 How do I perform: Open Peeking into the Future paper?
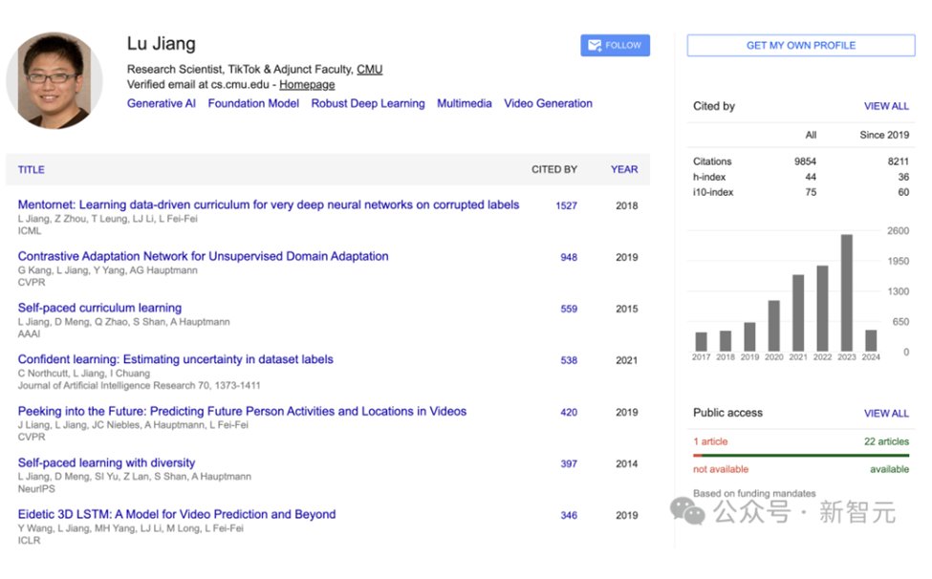(x=242, y=411)
